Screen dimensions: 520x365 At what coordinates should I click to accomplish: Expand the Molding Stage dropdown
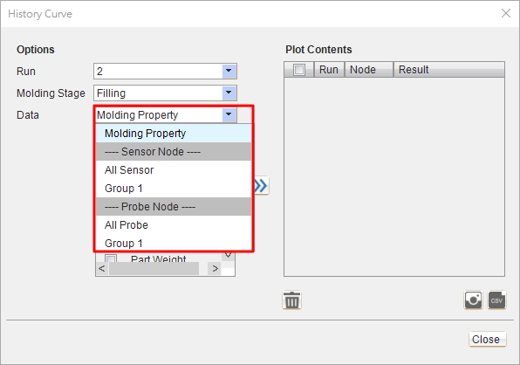tap(229, 93)
